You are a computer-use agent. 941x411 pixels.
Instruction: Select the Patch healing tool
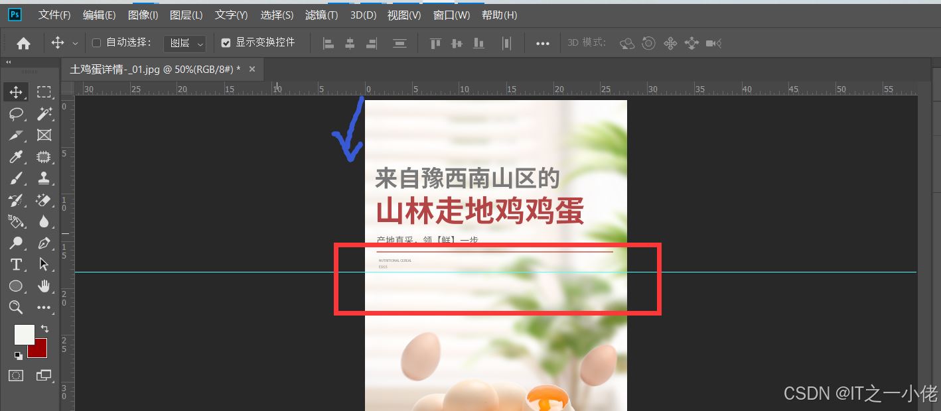(44, 157)
